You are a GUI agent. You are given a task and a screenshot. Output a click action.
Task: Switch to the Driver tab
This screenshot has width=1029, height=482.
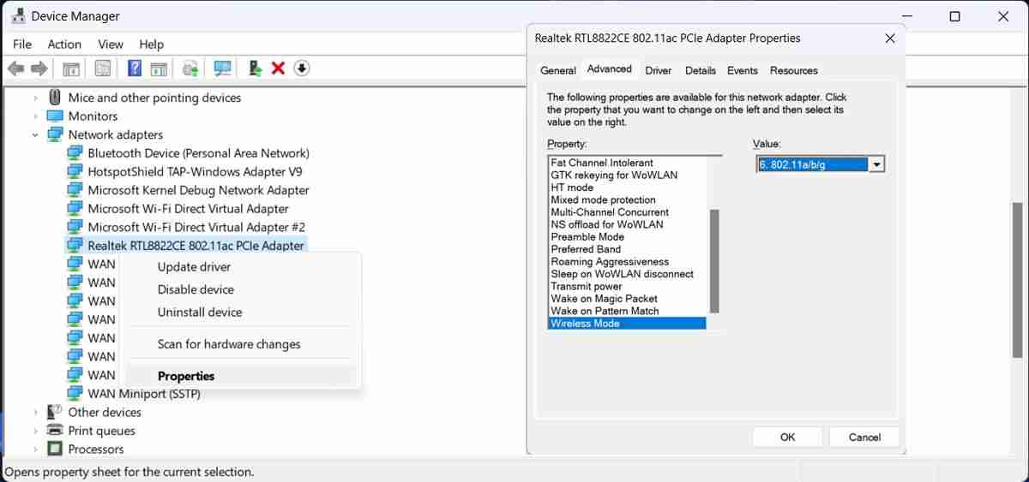[x=659, y=70]
